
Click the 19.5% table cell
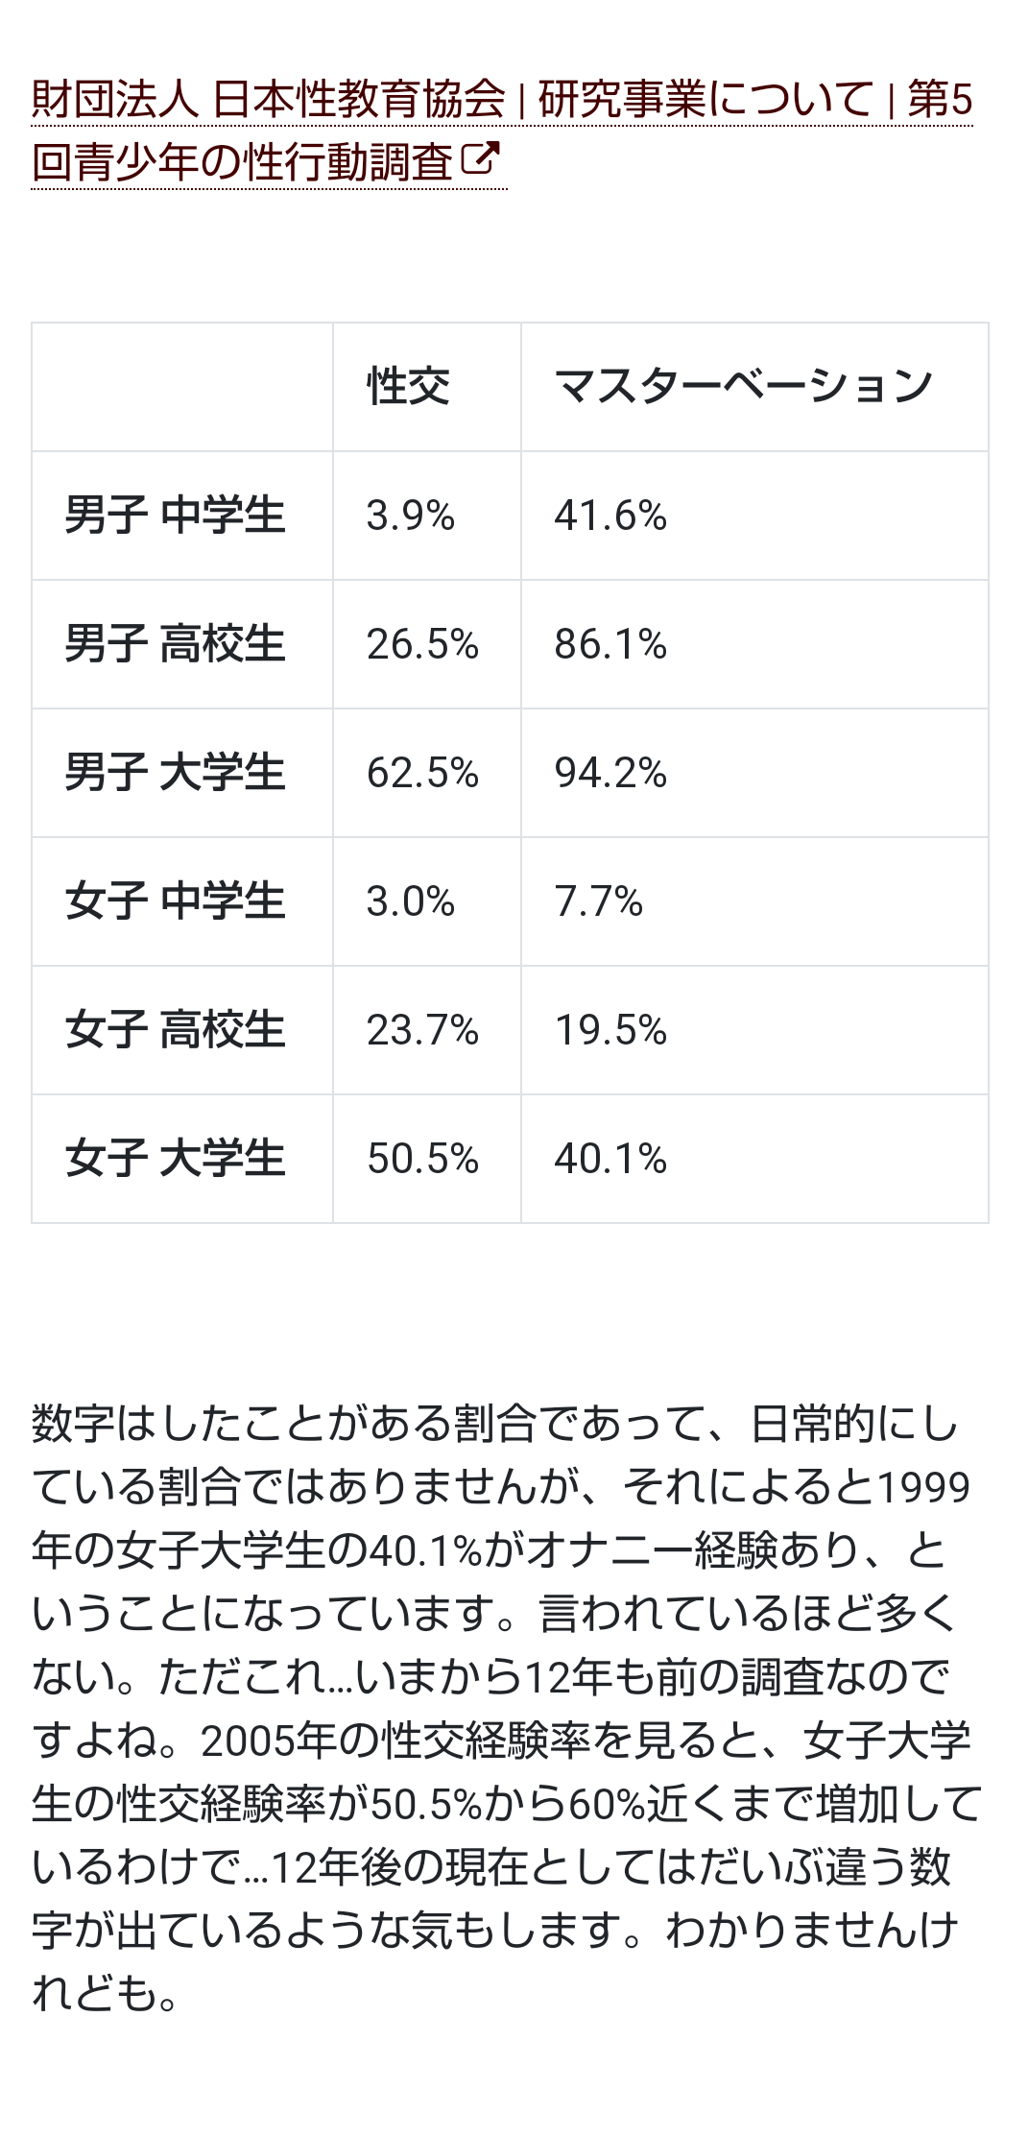[x=754, y=1030]
